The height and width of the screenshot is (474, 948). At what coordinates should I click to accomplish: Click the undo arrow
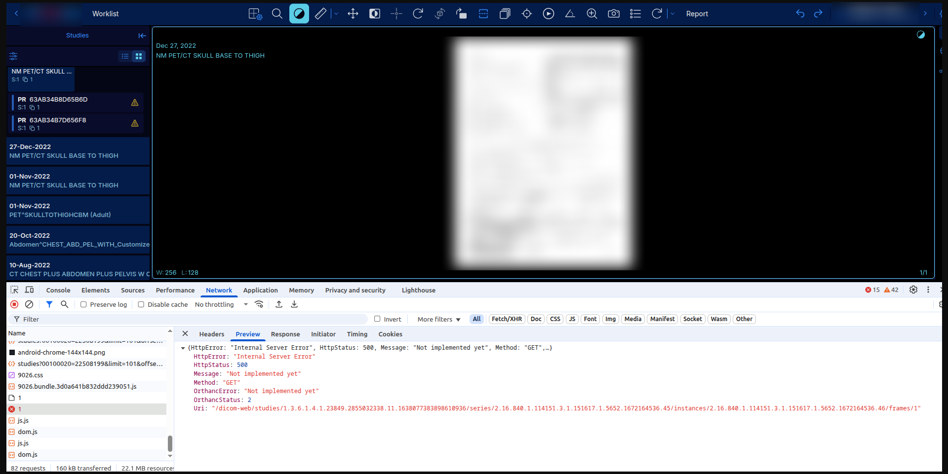coord(800,14)
